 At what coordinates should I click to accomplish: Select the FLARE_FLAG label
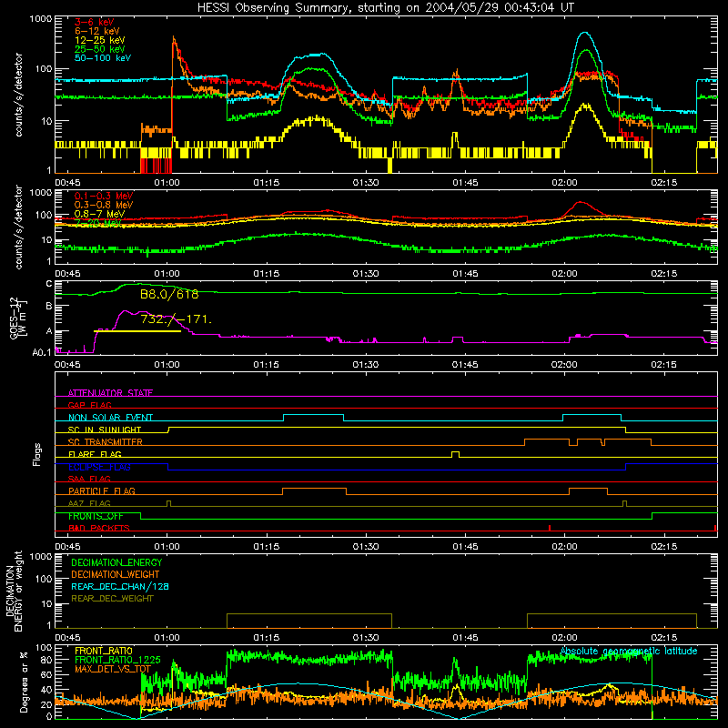pyautogui.click(x=95, y=454)
